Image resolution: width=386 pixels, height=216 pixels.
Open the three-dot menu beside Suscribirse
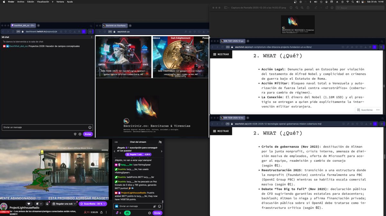(x=378, y=110)
